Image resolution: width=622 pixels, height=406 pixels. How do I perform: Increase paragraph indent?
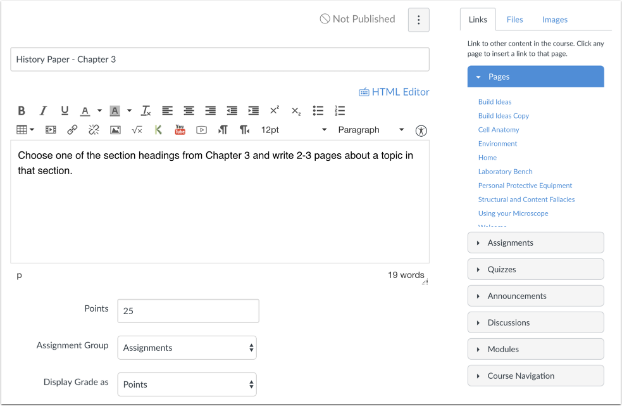pyautogui.click(x=253, y=111)
